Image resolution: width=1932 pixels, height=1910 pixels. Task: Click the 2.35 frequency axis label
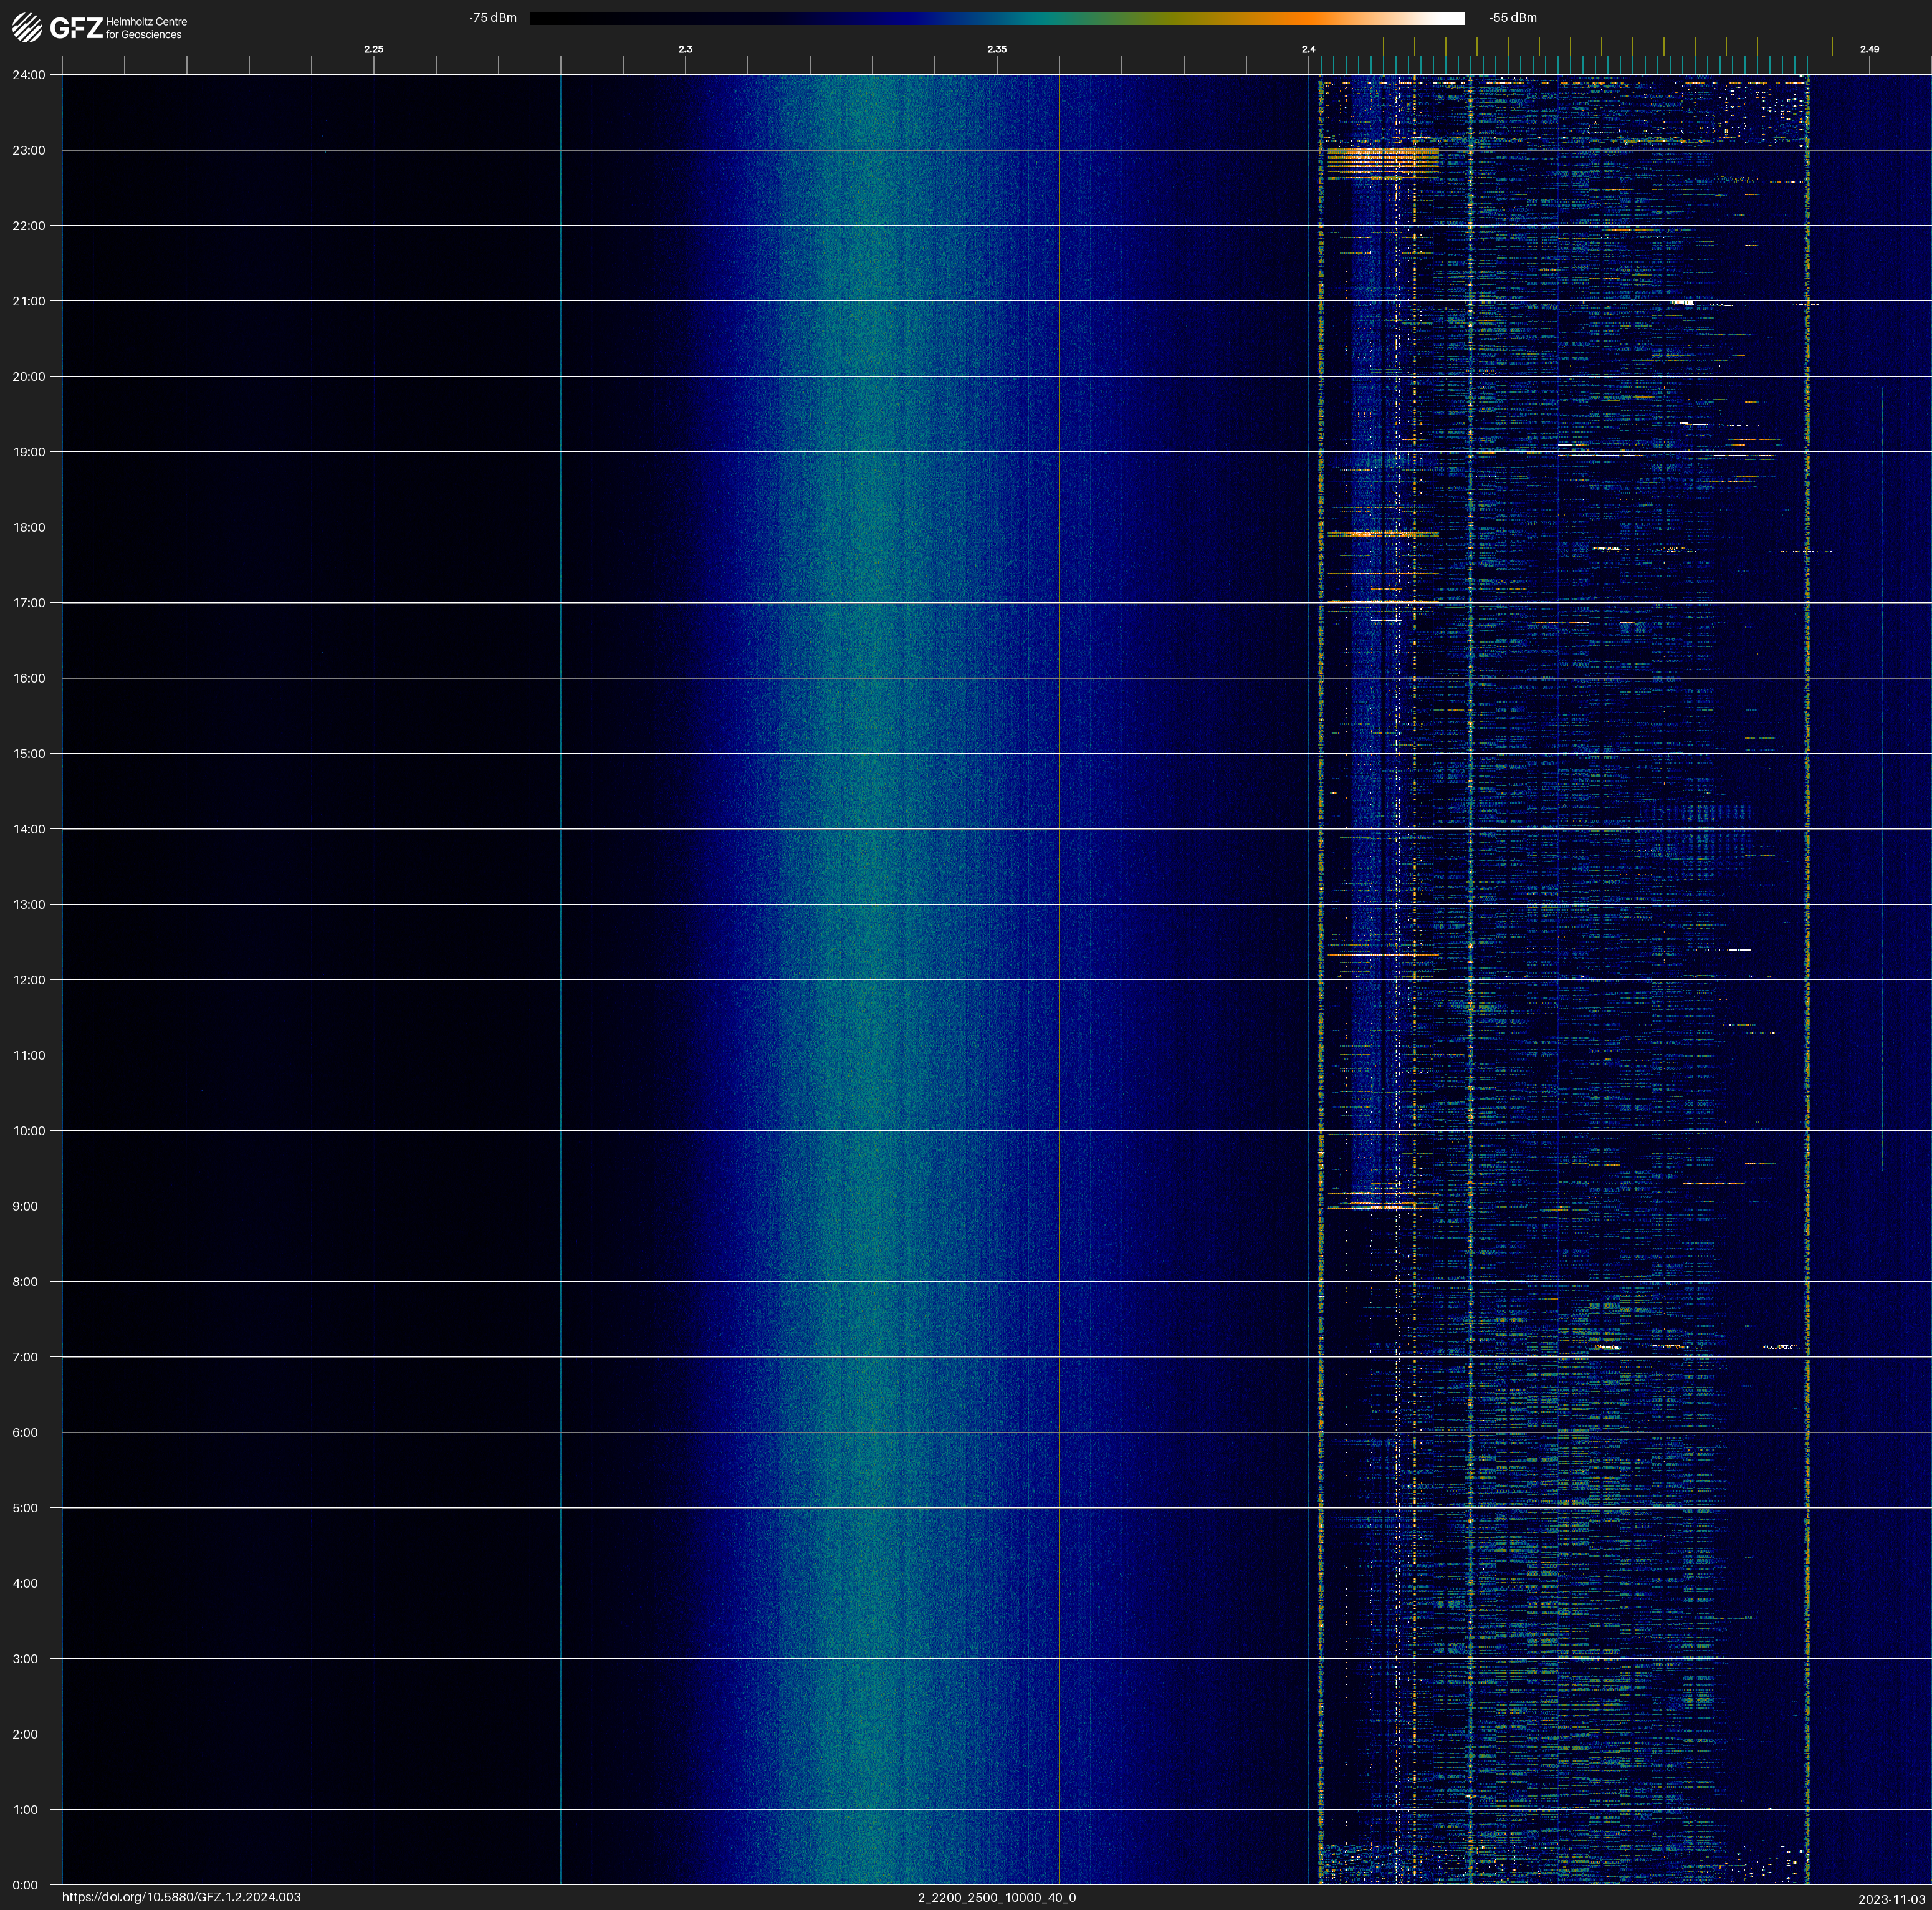click(x=996, y=49)
